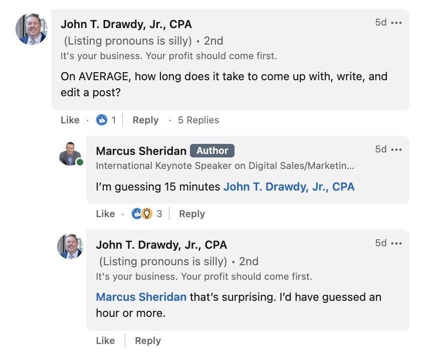Screen dimensions: 429x354
Task: Like John's question about average post time
Action: 70,120
